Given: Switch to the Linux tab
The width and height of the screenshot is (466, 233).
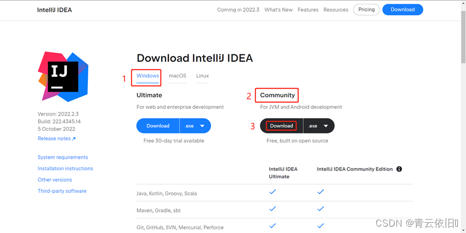Looking at the screenshot, I should coord(203,76).
